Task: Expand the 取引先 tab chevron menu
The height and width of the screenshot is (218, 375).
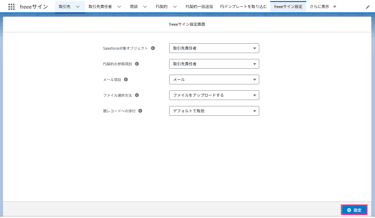Action: click(x=78, y=7)
